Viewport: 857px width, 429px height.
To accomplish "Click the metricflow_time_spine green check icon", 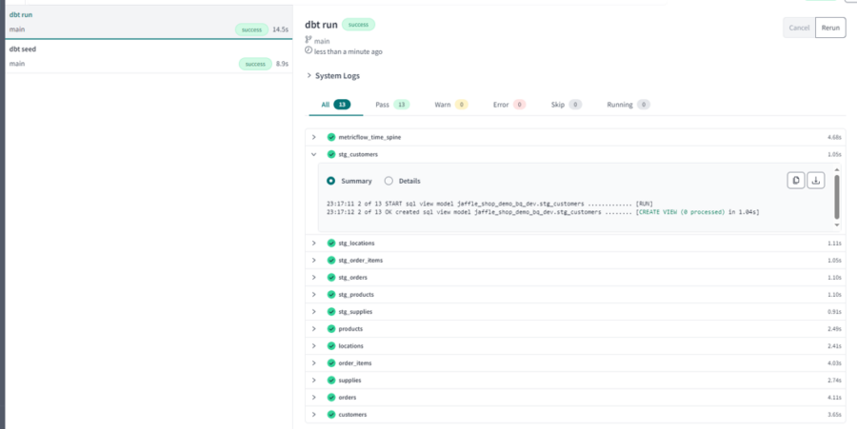I will pyautogui.click(x=331, y=137).
